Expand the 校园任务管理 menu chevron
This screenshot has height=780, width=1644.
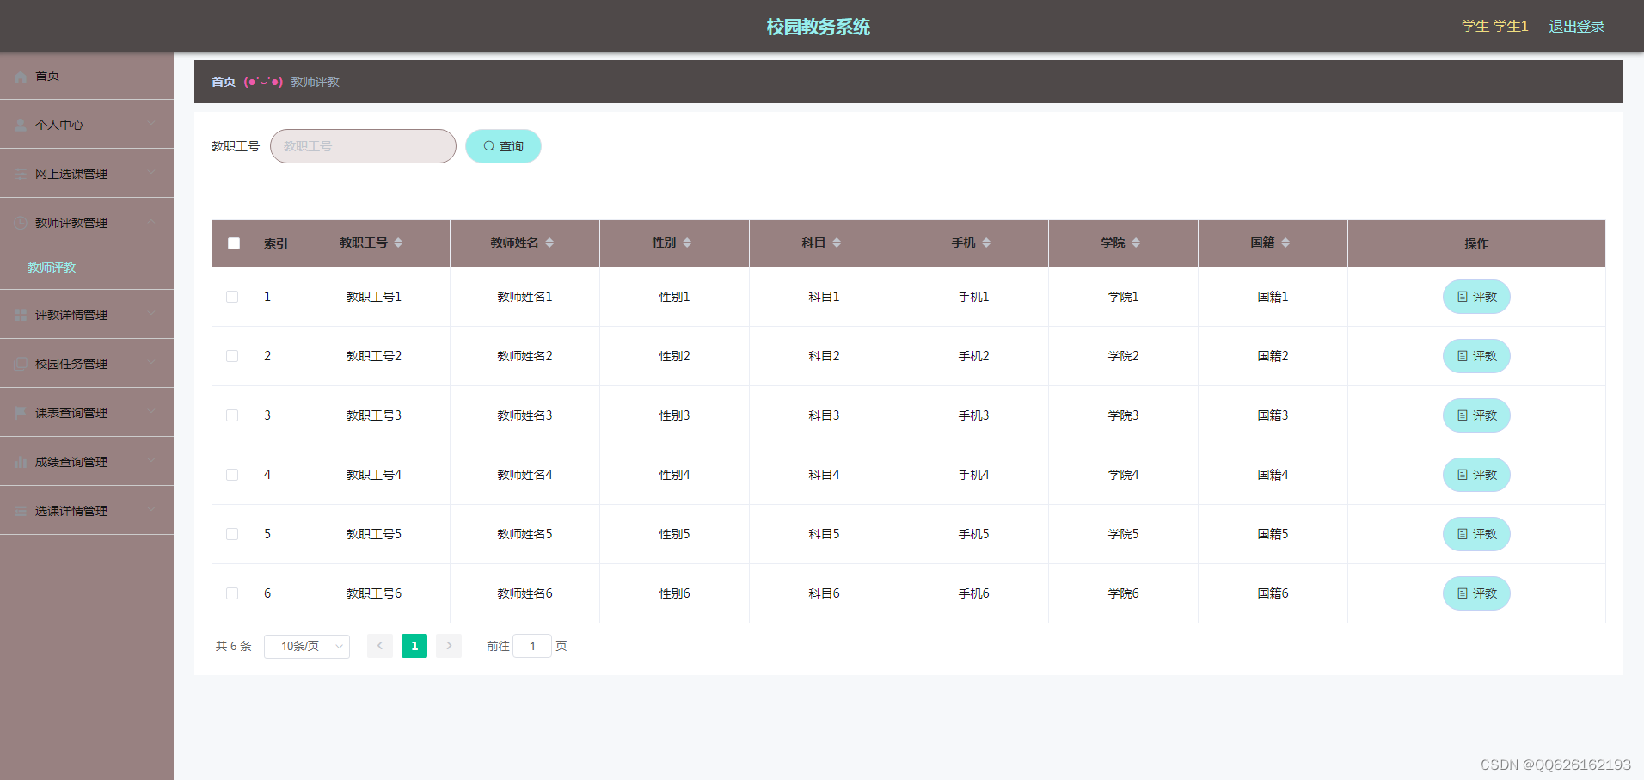click(151, 364)
